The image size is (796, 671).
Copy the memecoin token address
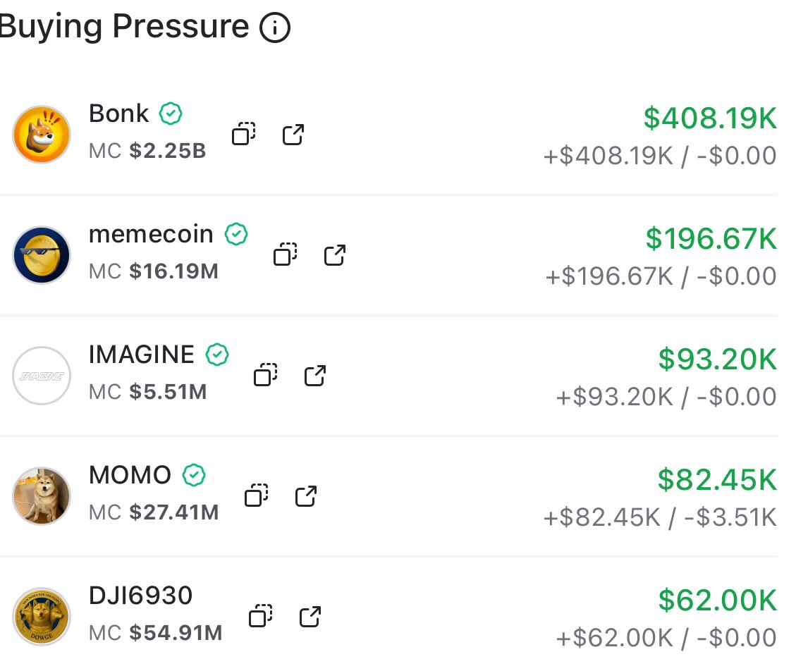click(286, 254)
